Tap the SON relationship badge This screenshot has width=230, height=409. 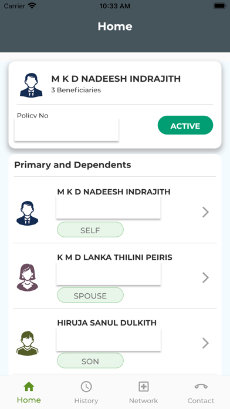tap(90, 360)
